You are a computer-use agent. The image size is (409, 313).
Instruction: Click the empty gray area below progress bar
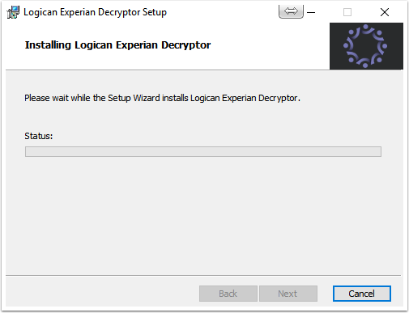pos(203,216)
